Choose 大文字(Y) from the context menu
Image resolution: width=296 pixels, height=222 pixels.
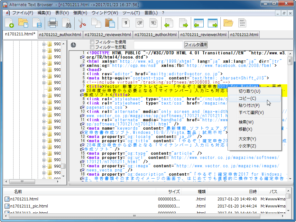254,139
